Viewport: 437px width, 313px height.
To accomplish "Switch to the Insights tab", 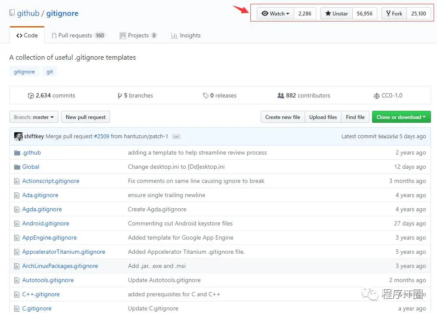I will tap(186, 35).
